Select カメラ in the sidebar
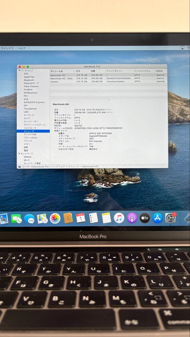This screenshot has height=337, width=190. (27, 118)
